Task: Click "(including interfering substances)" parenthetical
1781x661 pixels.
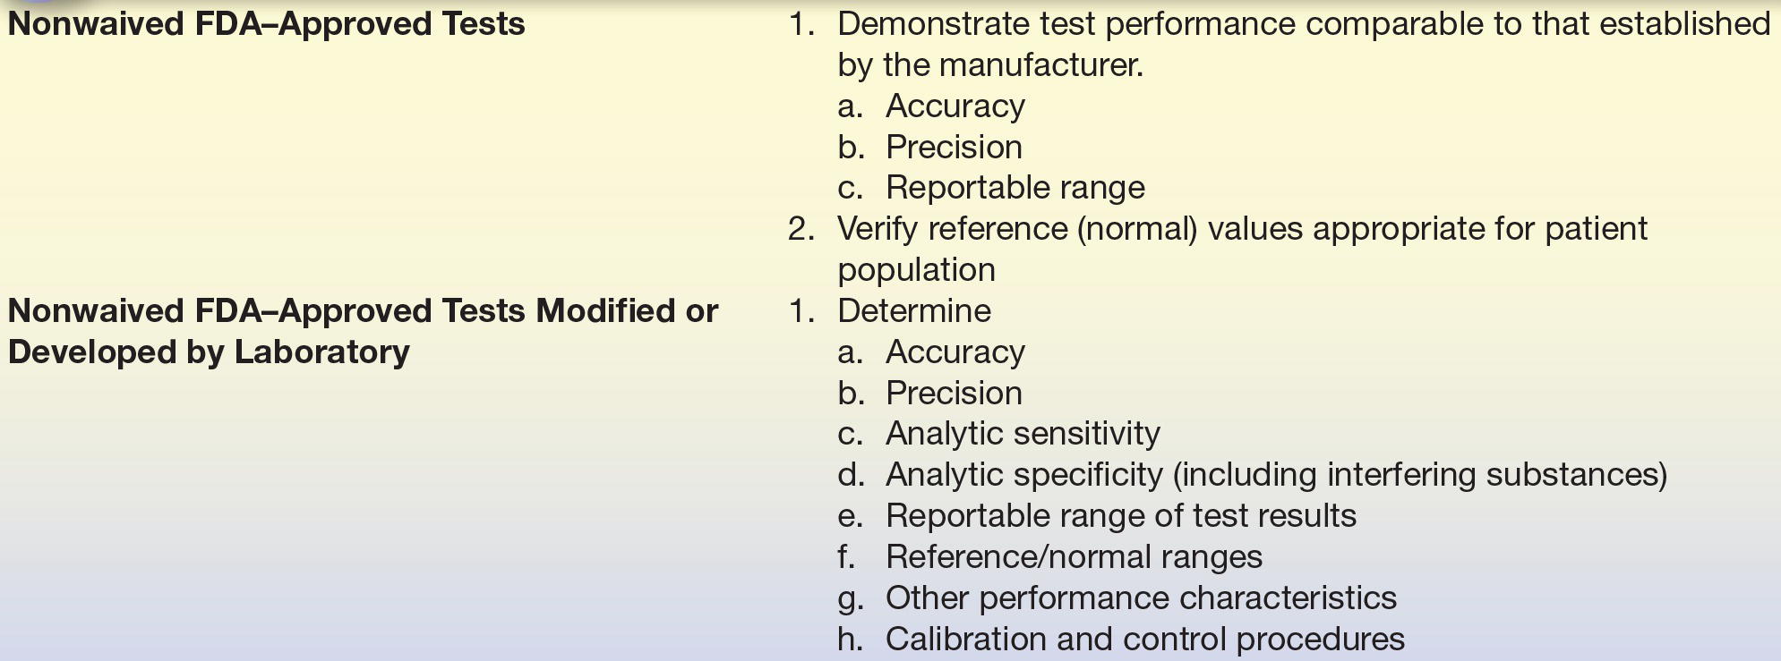Action: [x=1420, y=475]
